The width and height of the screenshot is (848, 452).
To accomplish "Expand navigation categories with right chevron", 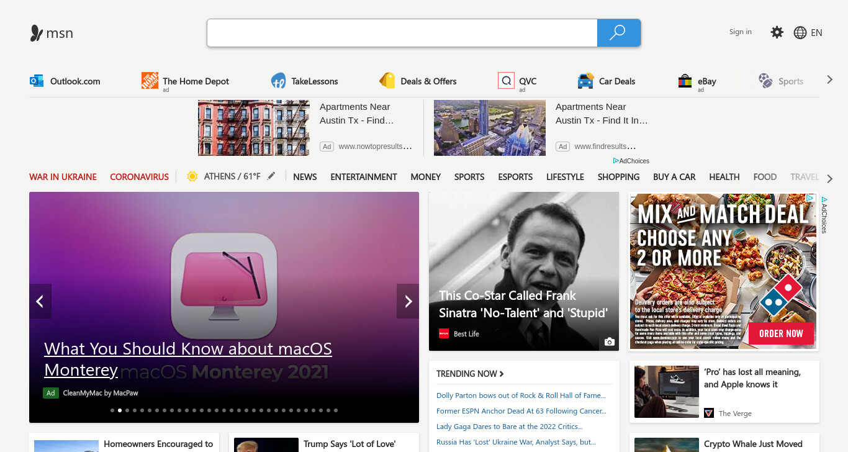I will [x=829, y=179].
